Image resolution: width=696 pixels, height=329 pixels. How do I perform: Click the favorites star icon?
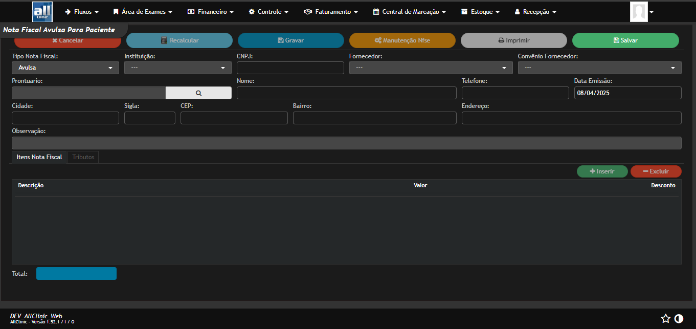tap(665, 319)
